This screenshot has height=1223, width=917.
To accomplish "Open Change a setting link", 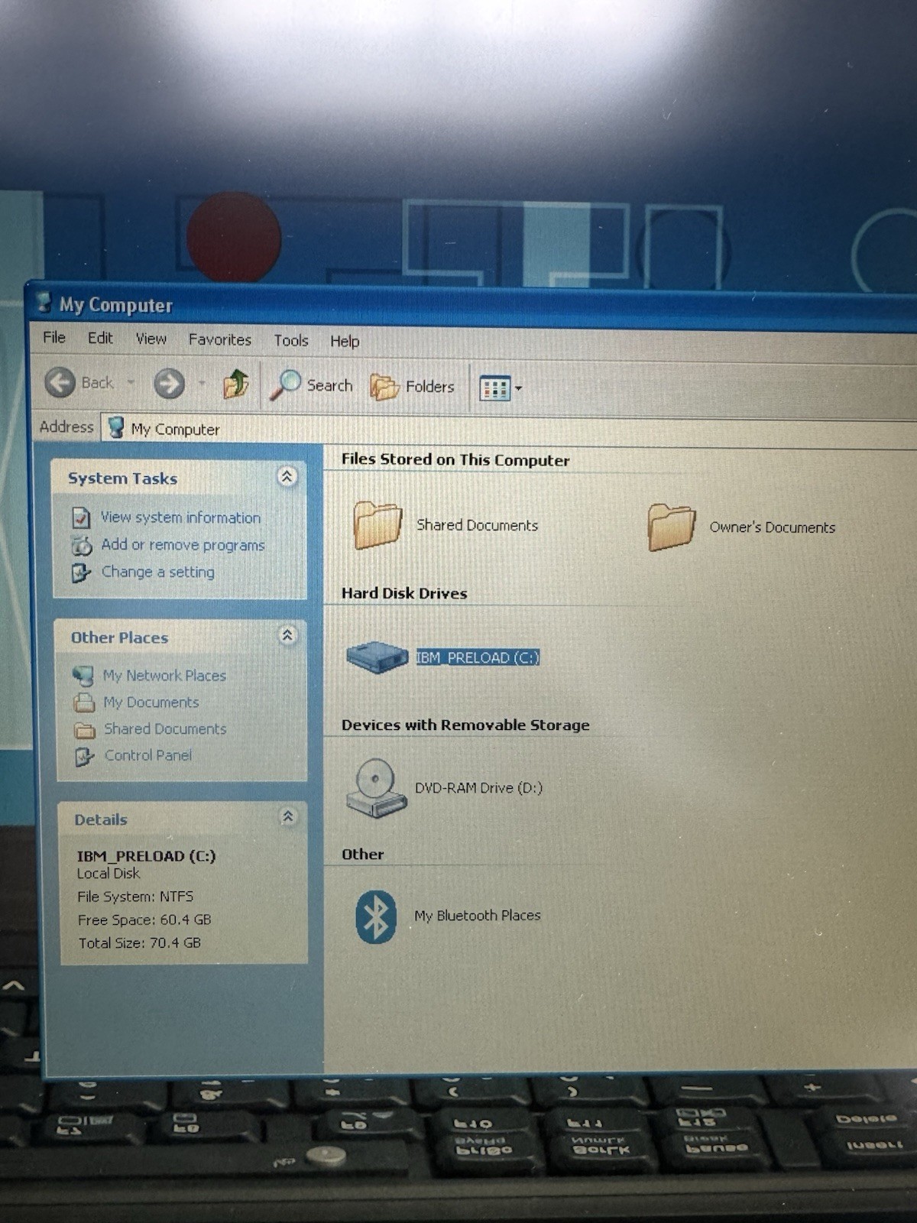I will (158, 572).
